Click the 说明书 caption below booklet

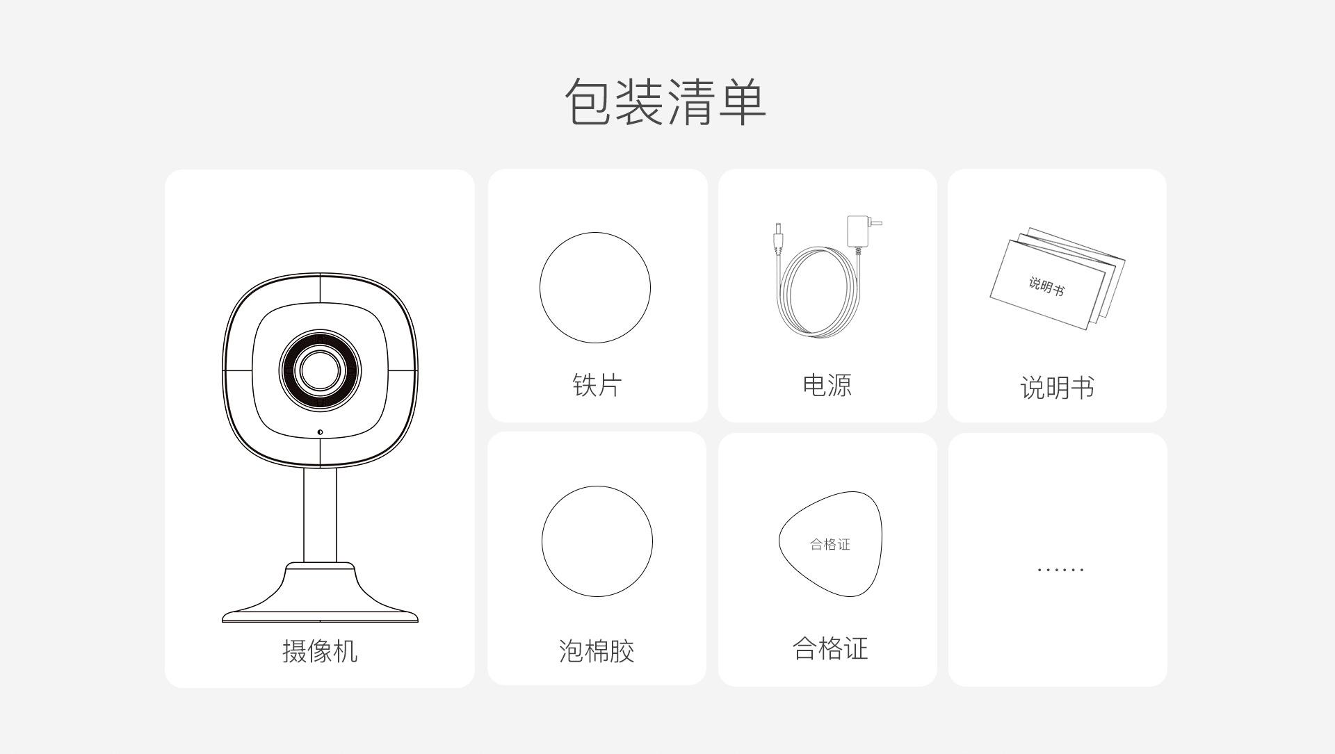1058,387
